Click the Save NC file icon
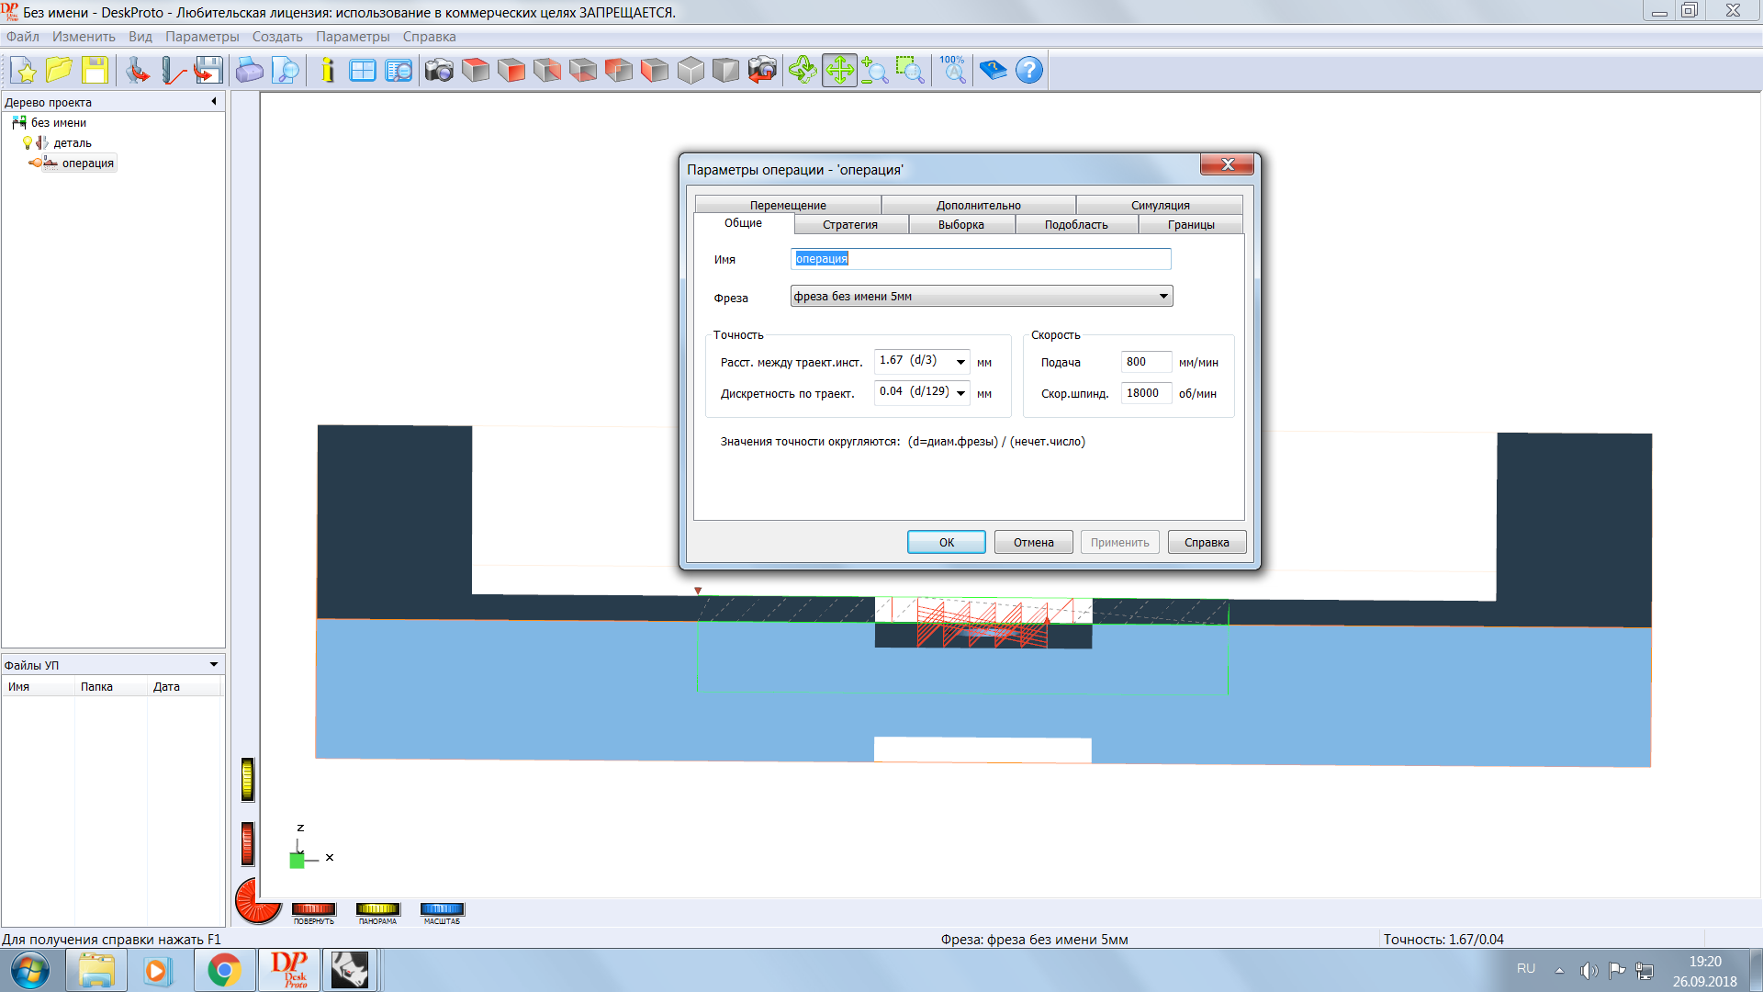 pos(208,71)
